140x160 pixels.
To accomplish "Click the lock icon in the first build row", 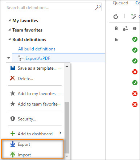I will click(116, 39).
